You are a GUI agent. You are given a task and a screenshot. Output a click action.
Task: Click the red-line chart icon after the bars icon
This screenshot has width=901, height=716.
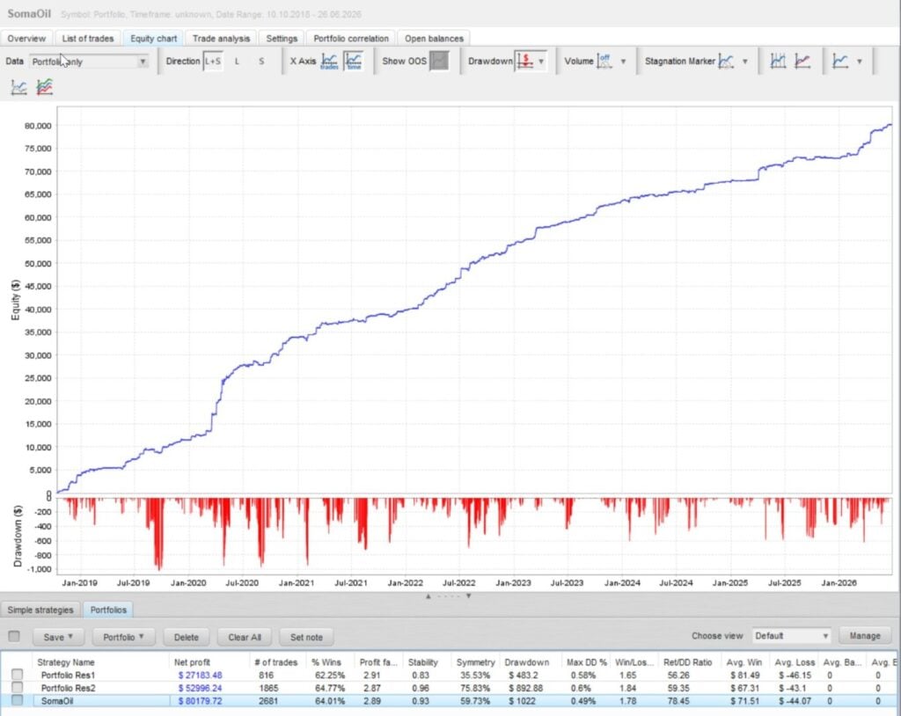click(x=802, y=61)
